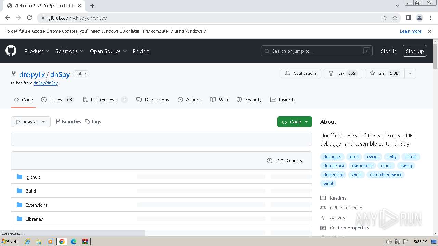Open the Build folder
The width and height of the screenshot is (438, 246).
(31, 191)
